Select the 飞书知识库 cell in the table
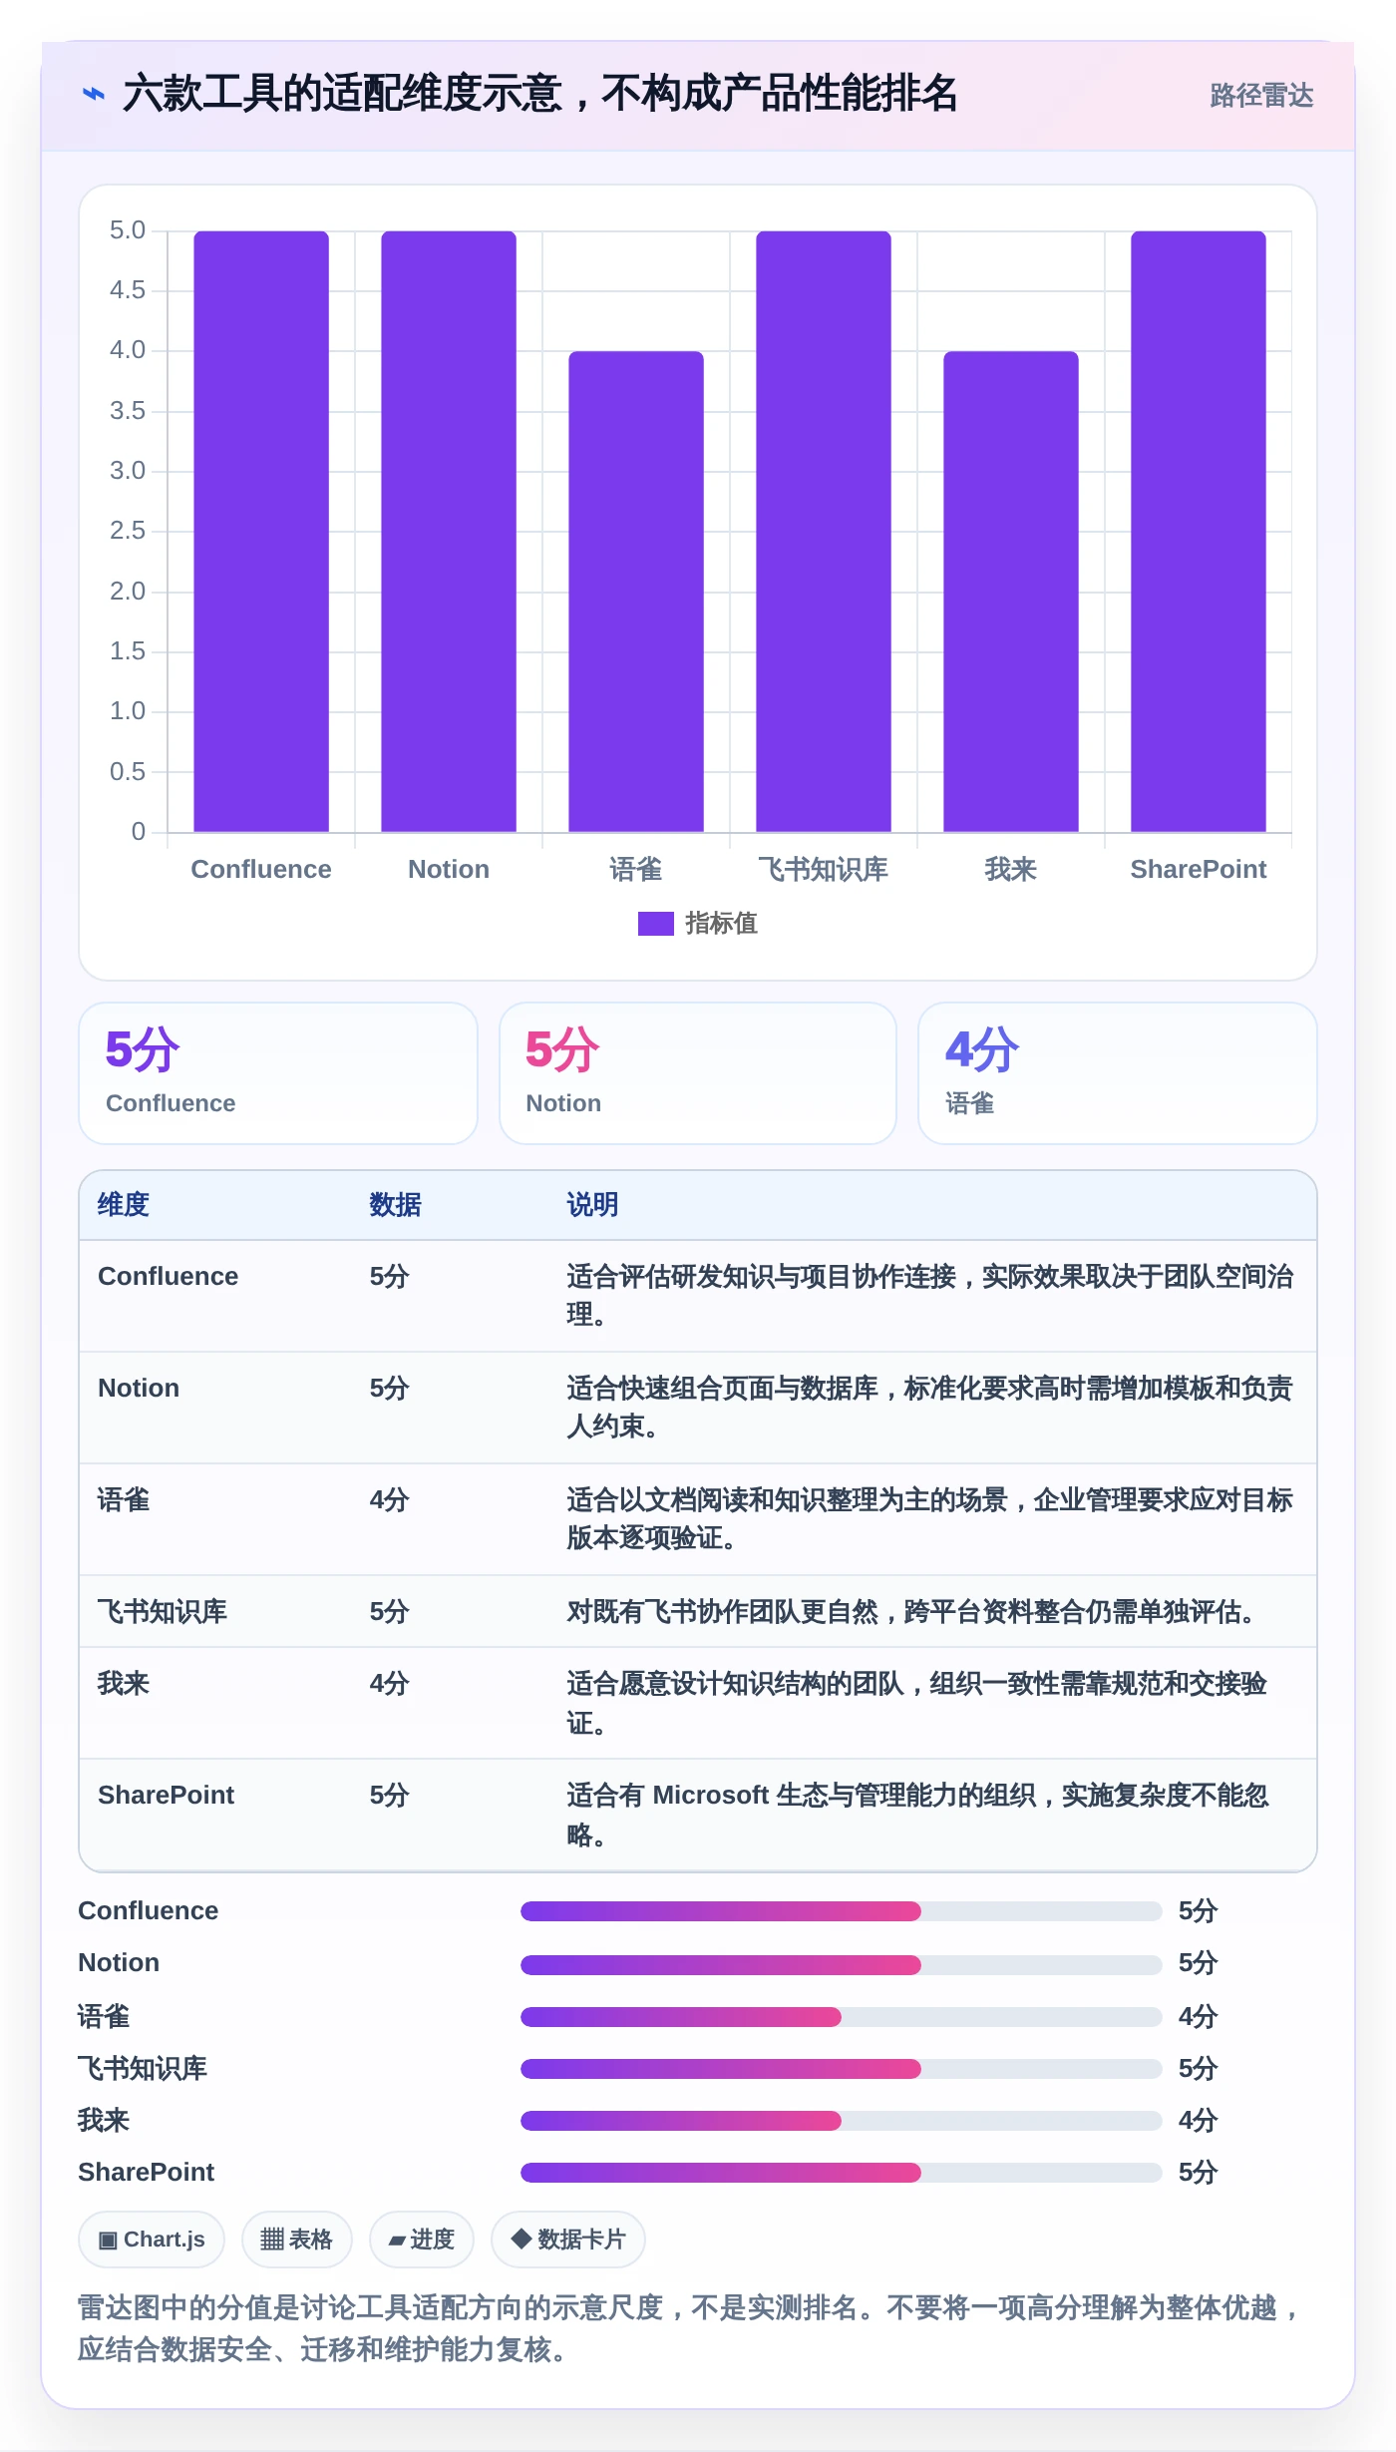1396x2452 pixels. (x=163, y=1612)
